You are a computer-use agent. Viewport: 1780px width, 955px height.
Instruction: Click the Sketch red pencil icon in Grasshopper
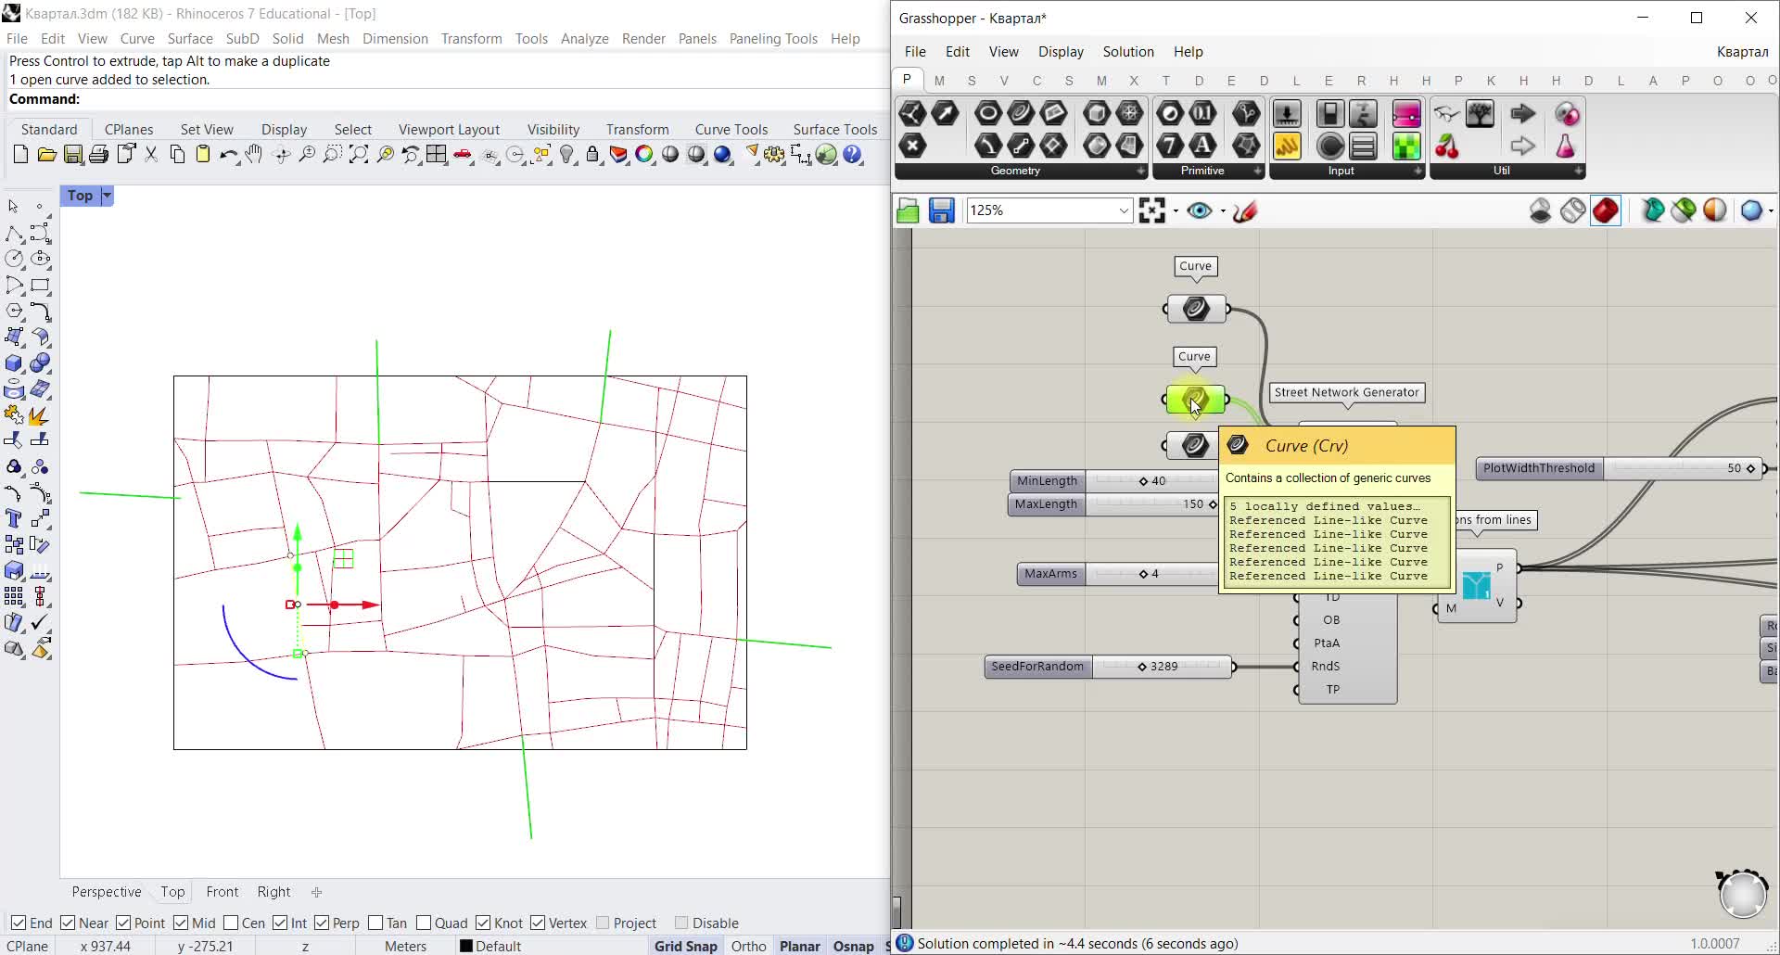click(x=1245, y=211)
